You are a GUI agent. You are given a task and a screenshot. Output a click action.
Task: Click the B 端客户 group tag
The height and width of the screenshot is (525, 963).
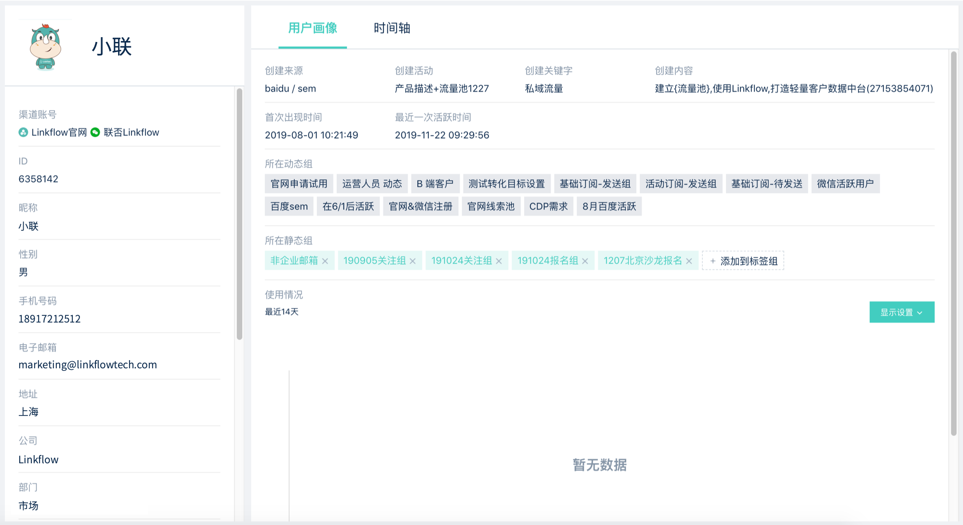(x=435, y=184)
